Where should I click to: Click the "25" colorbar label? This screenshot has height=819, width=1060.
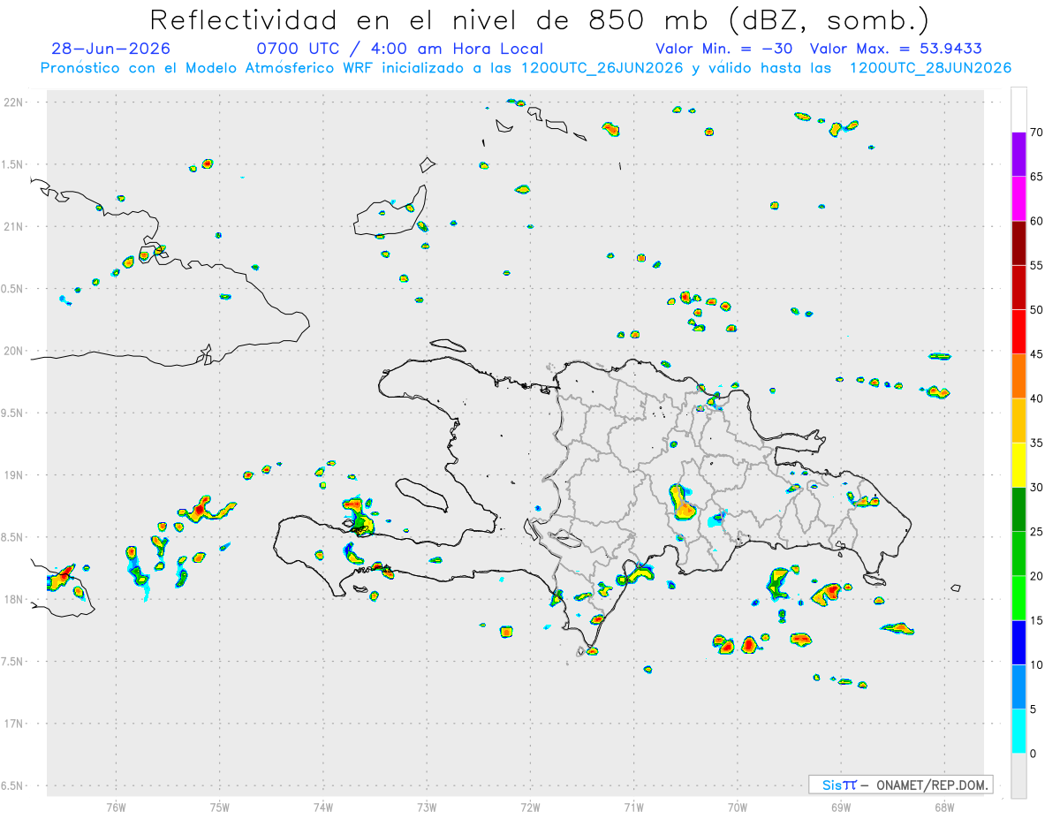click(x=1037, y=532)
